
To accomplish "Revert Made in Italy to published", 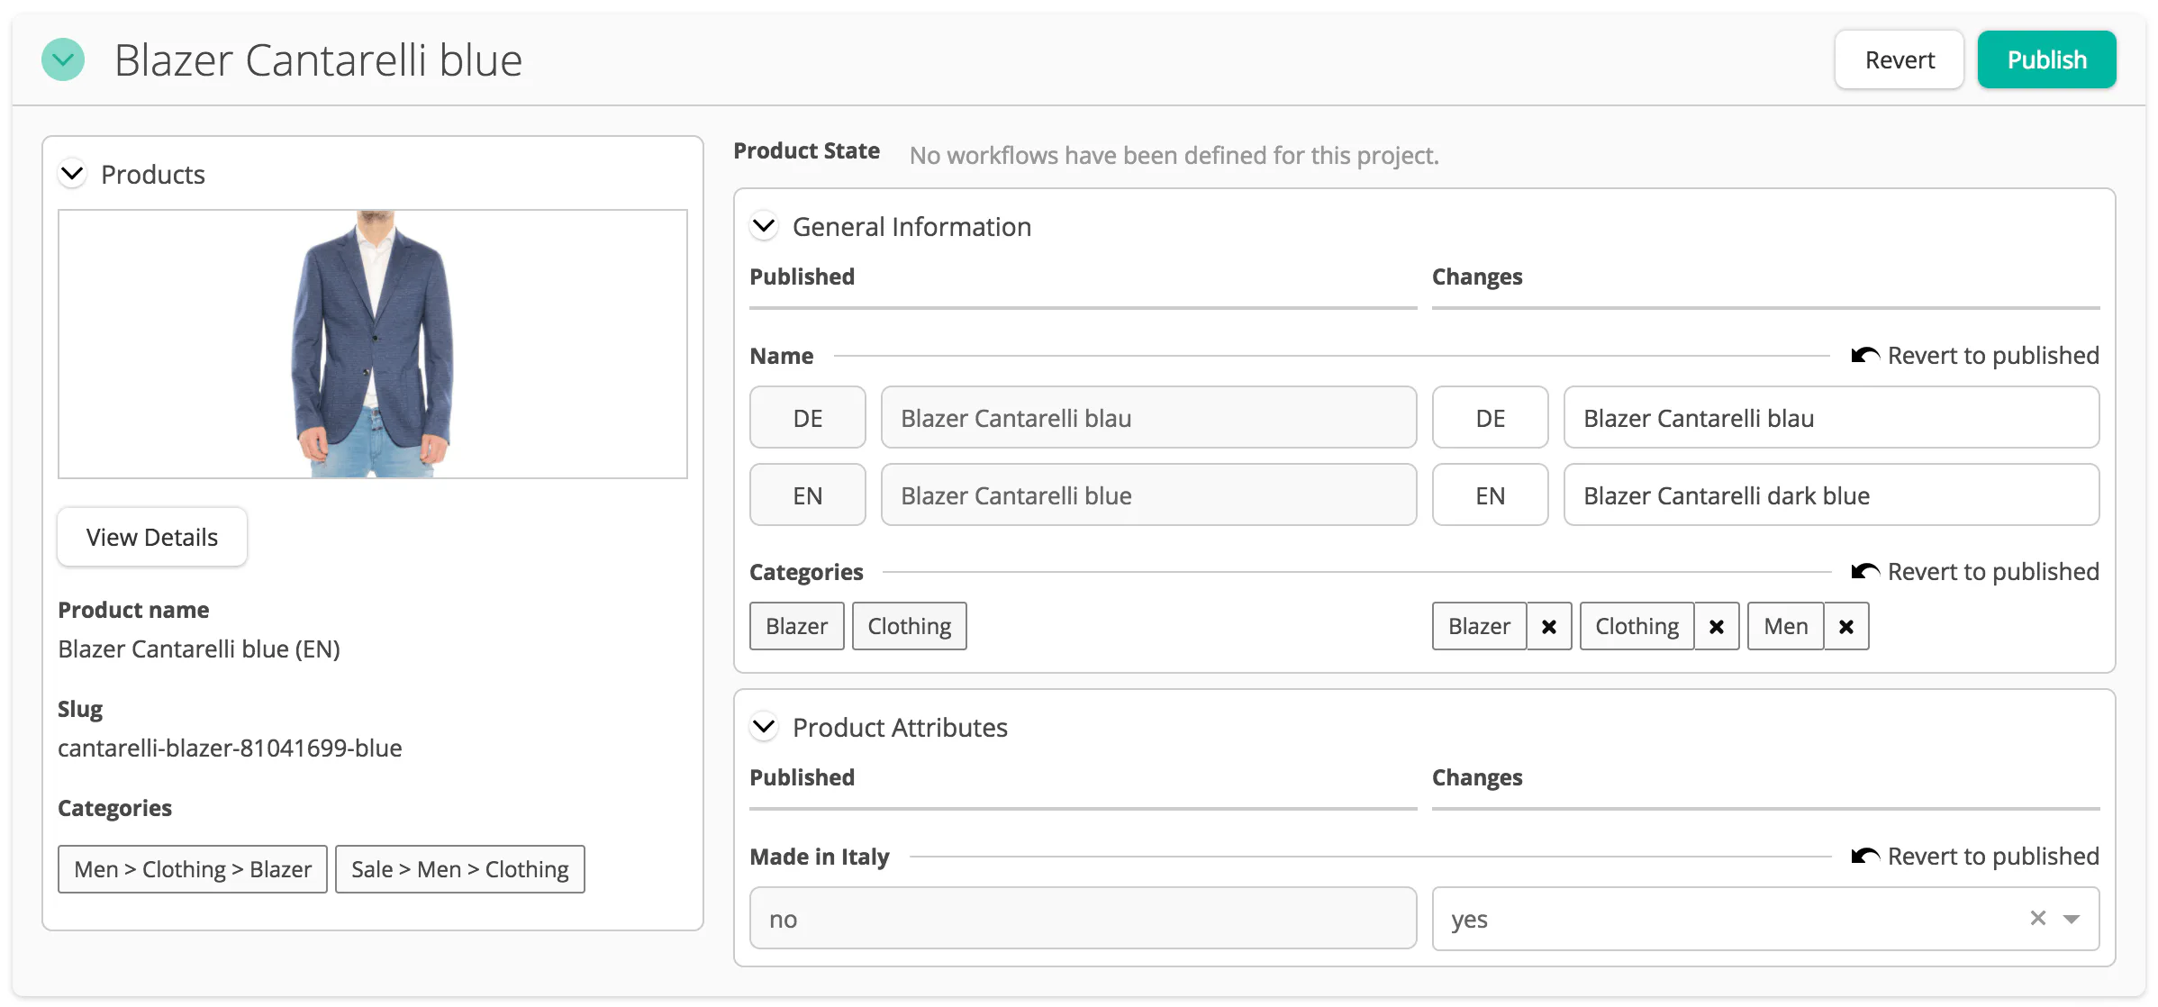I will click(x=1973, y=856).
